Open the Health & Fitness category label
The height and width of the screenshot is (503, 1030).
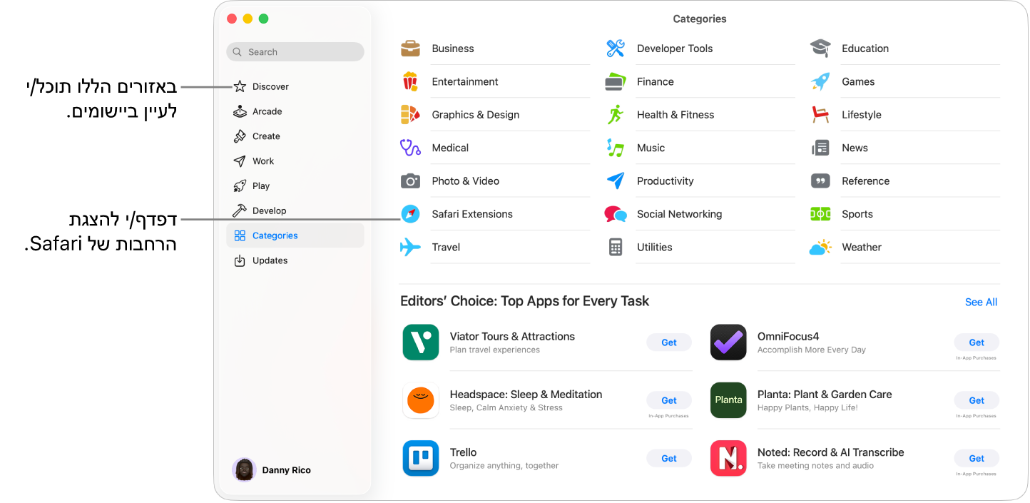675,115
